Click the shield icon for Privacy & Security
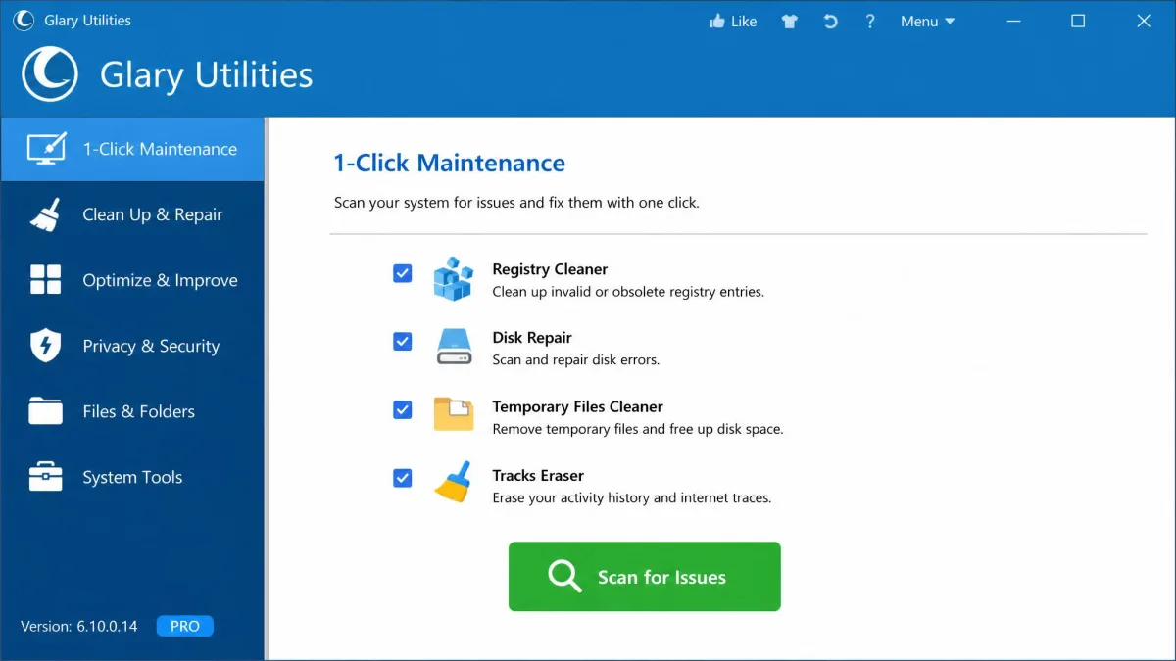Image resolution: width=1176 pixels, height=661 pixels. coord(45,346)
